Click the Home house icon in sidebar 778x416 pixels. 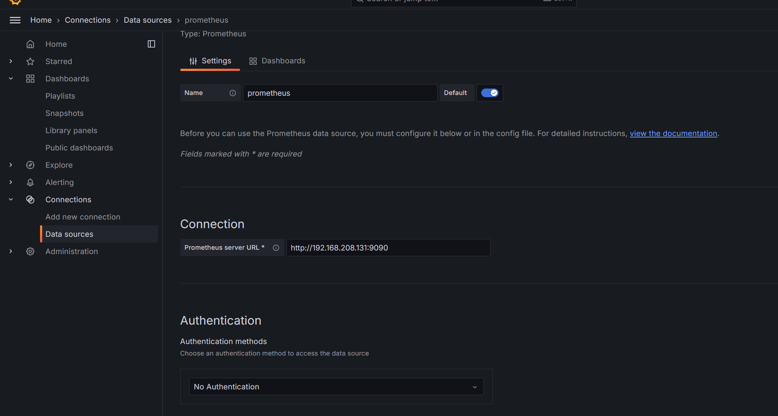[30, 44]
